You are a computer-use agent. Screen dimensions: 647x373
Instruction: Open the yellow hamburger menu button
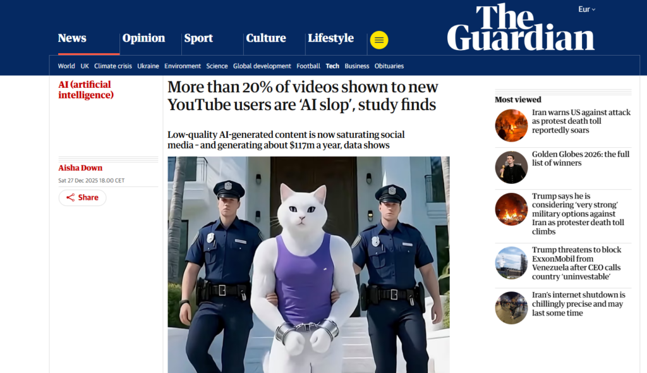coord(379,40)
